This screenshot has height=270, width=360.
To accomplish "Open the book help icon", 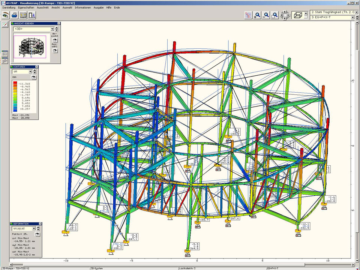I will click(23, 15).
